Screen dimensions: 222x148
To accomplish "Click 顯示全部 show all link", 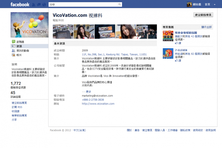I will pyautogui.click(x=206, y=27).
